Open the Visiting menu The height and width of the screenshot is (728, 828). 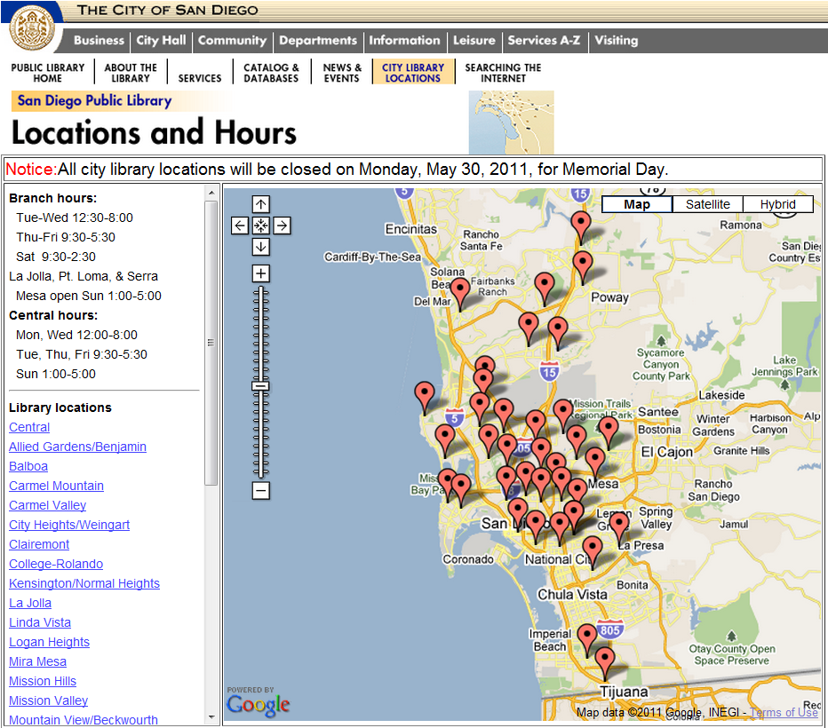617,41
